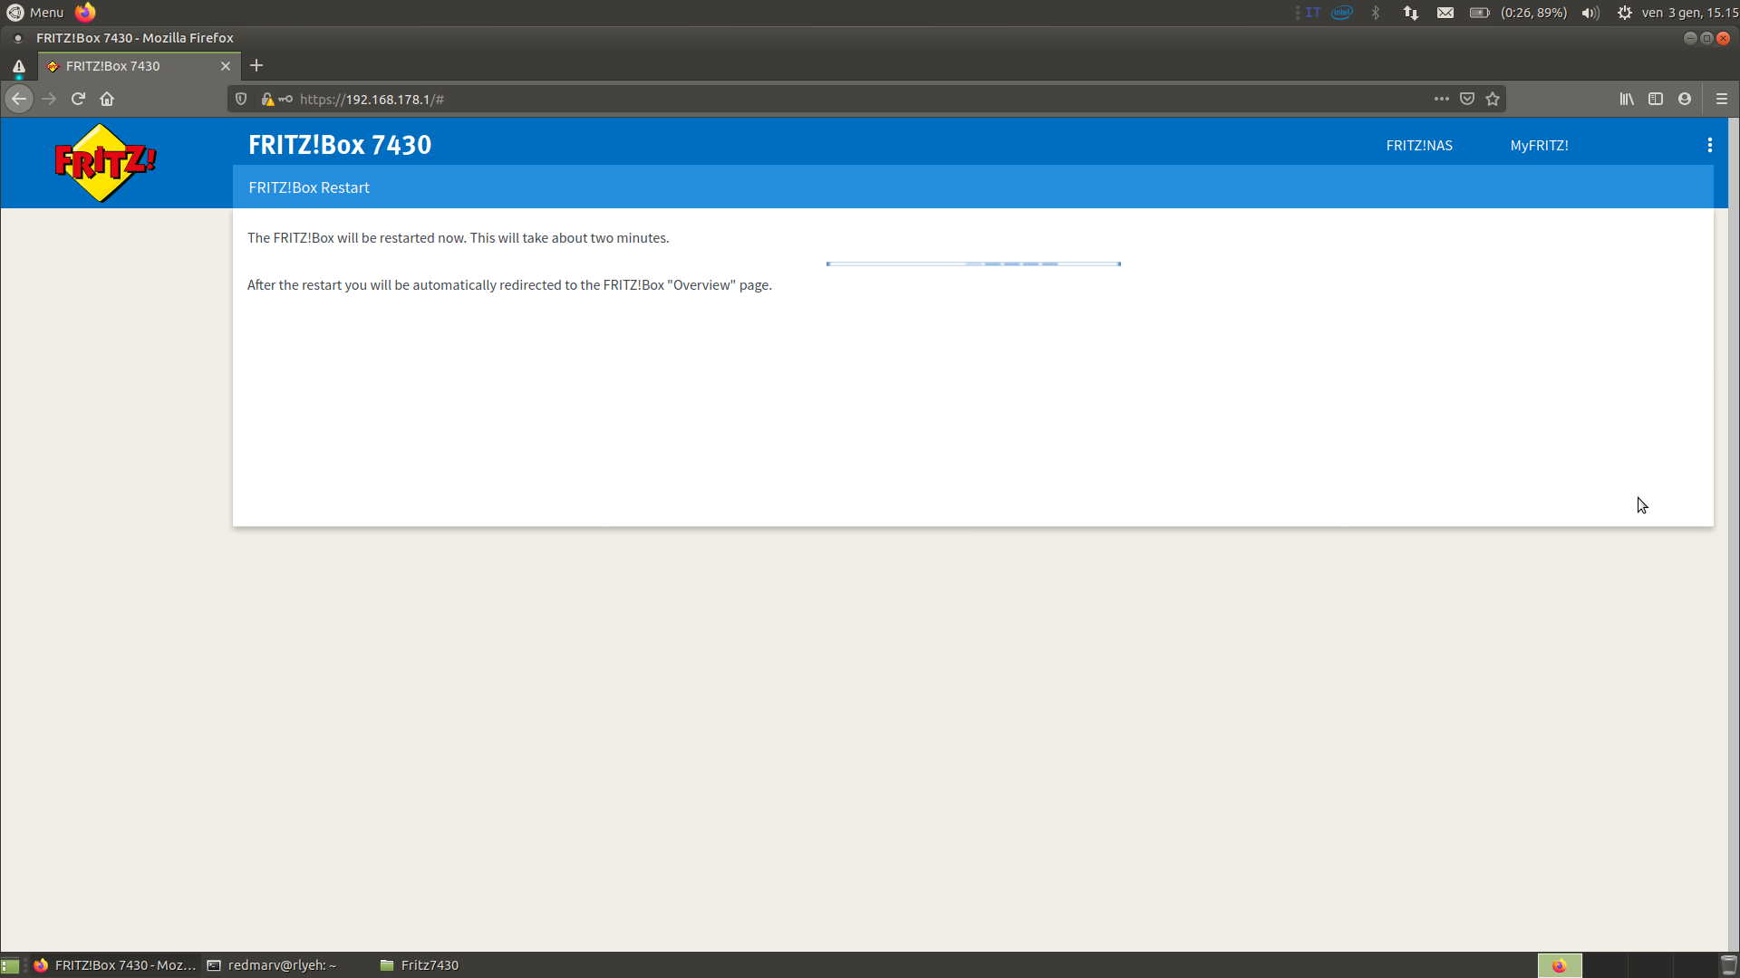Toggle the Firefox sidebar
1740x978 pixels.
click(x=1656, y=99)
